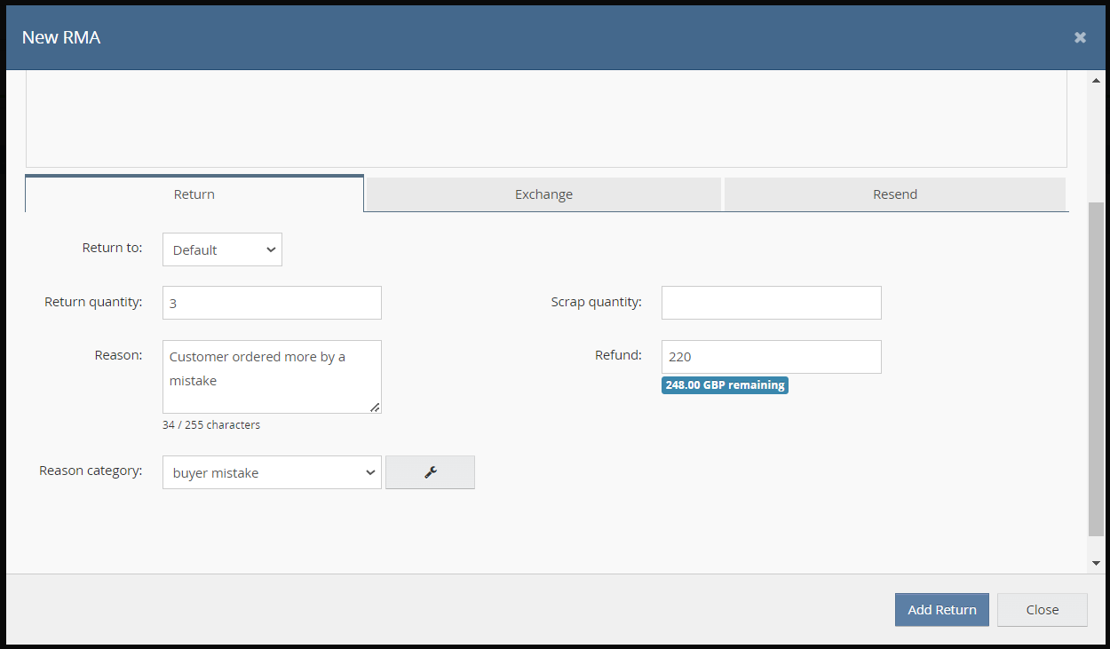Expand the Return to dropdown

pyautogui.click(x=222, y=249)
